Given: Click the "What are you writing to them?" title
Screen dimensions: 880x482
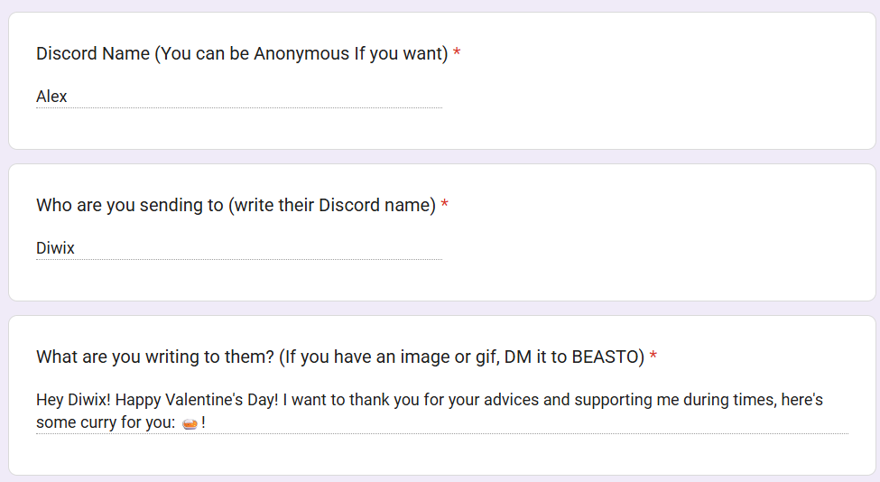Looking at the screenshot, I should [154, 357].
